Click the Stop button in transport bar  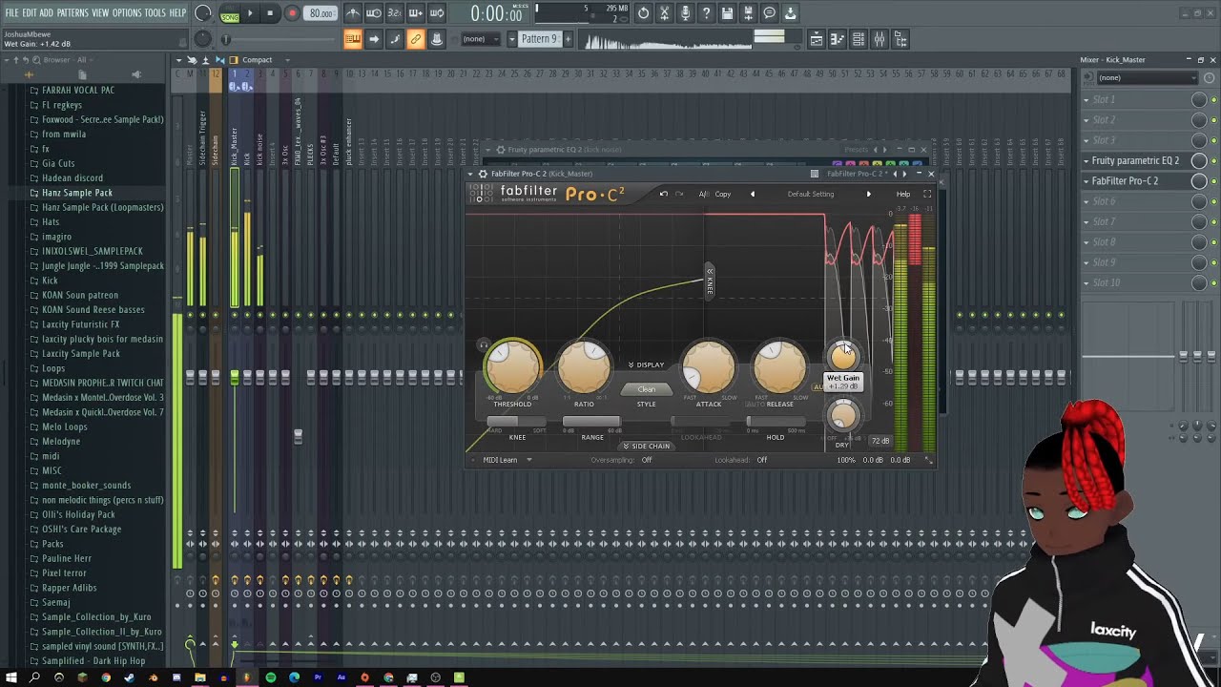click(x=270, y=13)
